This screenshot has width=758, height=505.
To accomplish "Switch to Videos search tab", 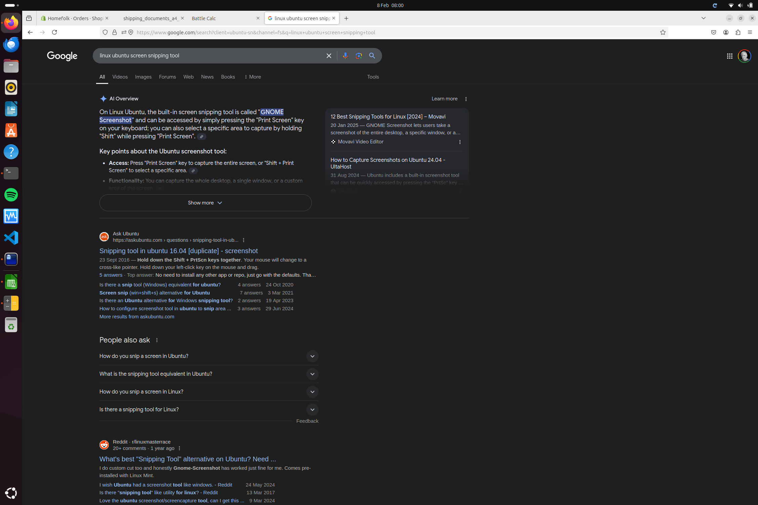I will tap(120, 77).
